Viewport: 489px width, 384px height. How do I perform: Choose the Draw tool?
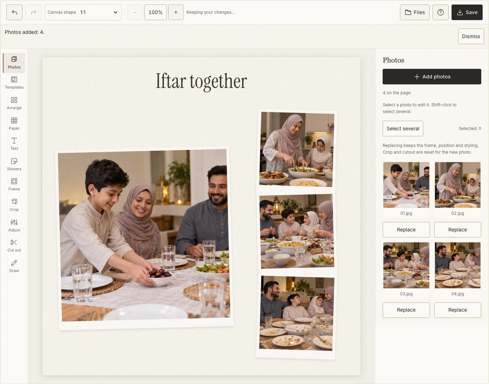pos(14,266)
